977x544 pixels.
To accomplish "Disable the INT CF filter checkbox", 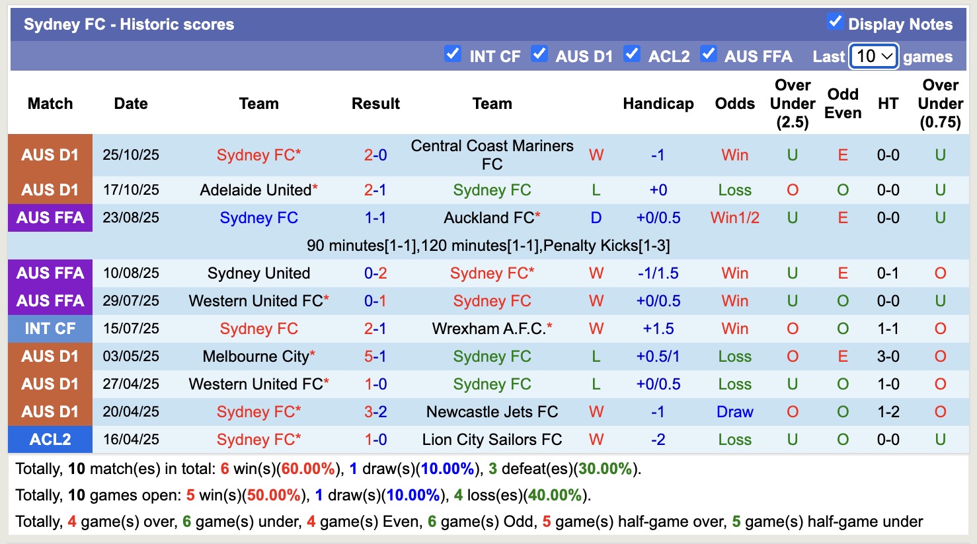I will pos(453,55).
